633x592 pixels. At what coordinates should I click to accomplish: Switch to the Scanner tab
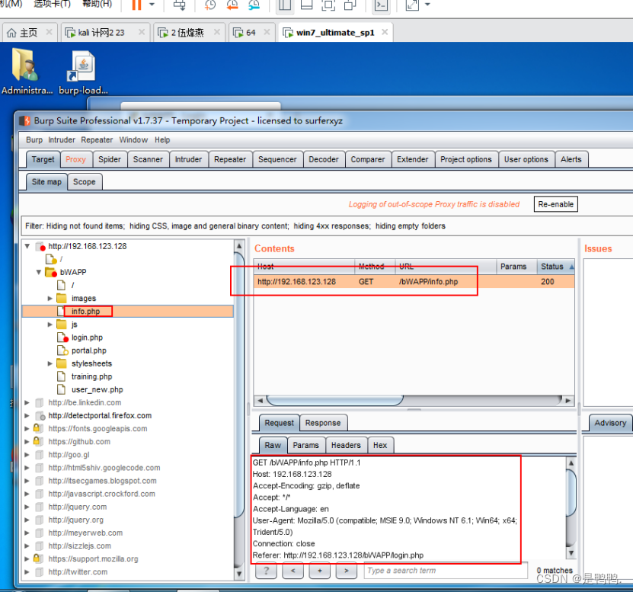[149, 159]
